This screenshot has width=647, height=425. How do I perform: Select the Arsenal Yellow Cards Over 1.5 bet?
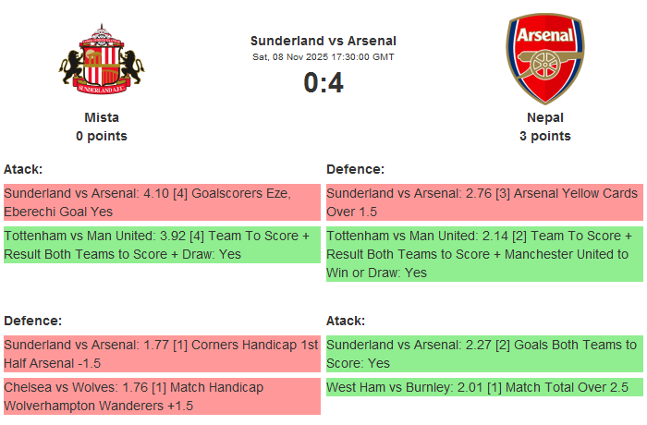coord(484,202)
